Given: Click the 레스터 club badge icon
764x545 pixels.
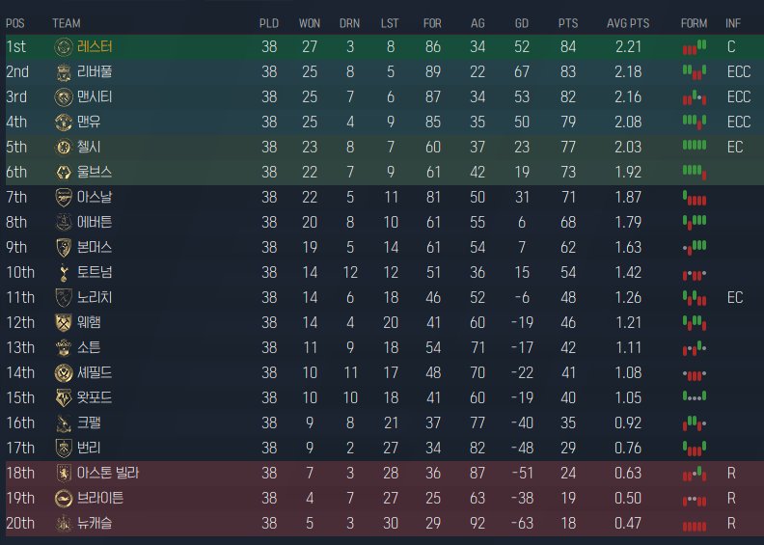Looking at the screenshot, I should click(64, 46).
